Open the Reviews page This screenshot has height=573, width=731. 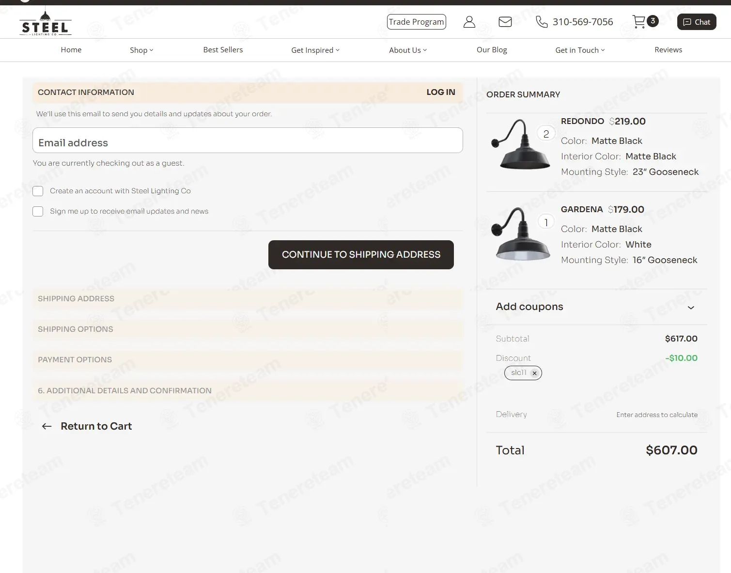668,49
